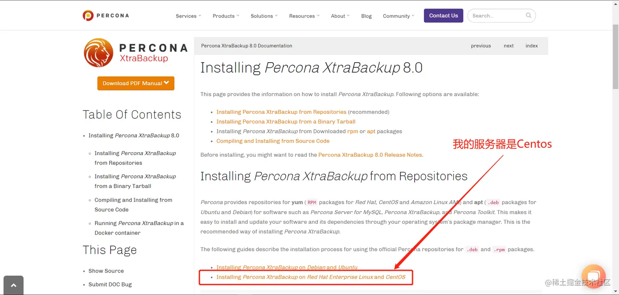Expand the Services dropdown menu
This screenshot has height=295, width=619.
pyautogui.click(x=188, y=16)
